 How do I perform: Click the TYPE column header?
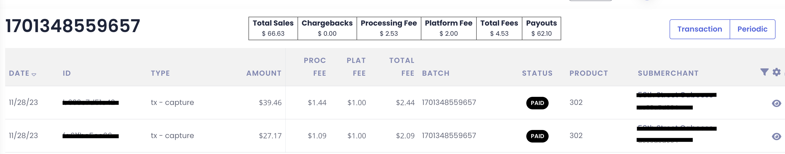[160, 73]
